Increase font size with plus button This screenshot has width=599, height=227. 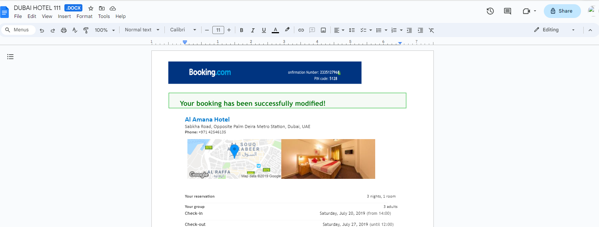pyautogui.click(x=229, y=30)
